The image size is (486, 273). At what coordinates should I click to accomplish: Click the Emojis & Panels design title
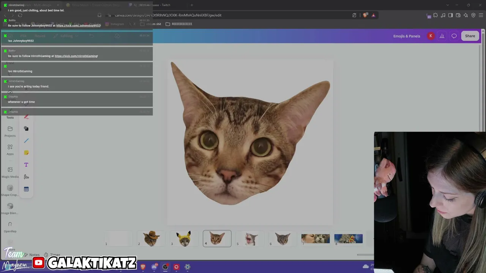pos(407,36)
